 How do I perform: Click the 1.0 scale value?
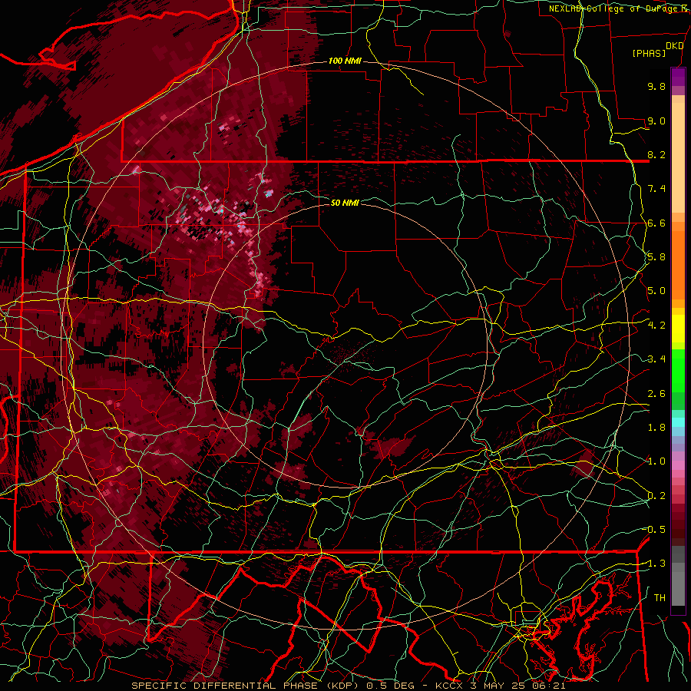(656, 461)
